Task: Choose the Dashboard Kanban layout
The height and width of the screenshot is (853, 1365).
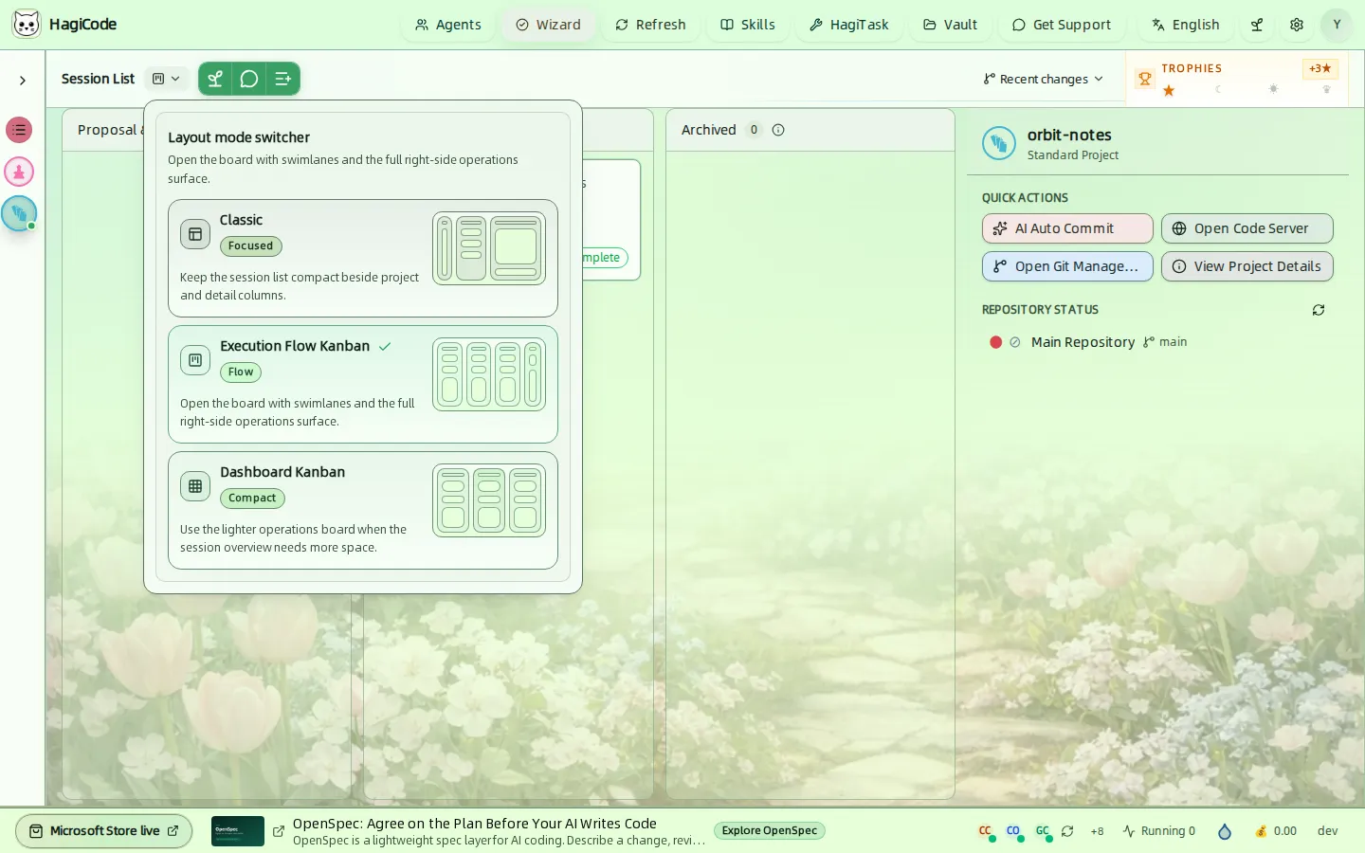Action: click(363, 510)
